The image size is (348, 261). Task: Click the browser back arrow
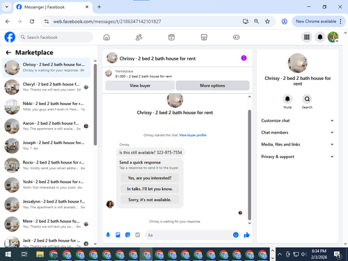pos(8,22)
